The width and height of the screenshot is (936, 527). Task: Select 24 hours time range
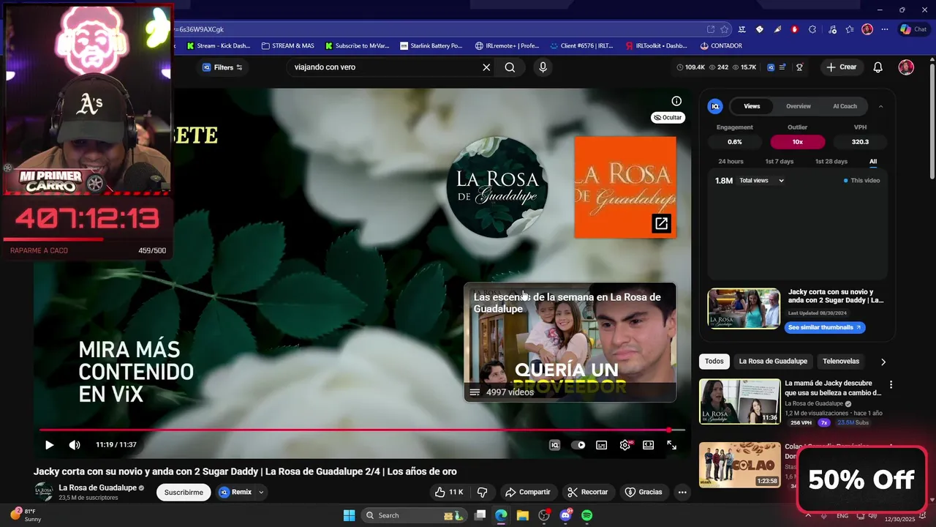pos(731,162)
